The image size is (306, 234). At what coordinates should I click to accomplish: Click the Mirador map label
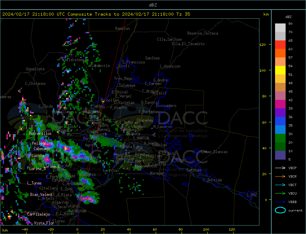pyautogui.click(x=157, y=173)
